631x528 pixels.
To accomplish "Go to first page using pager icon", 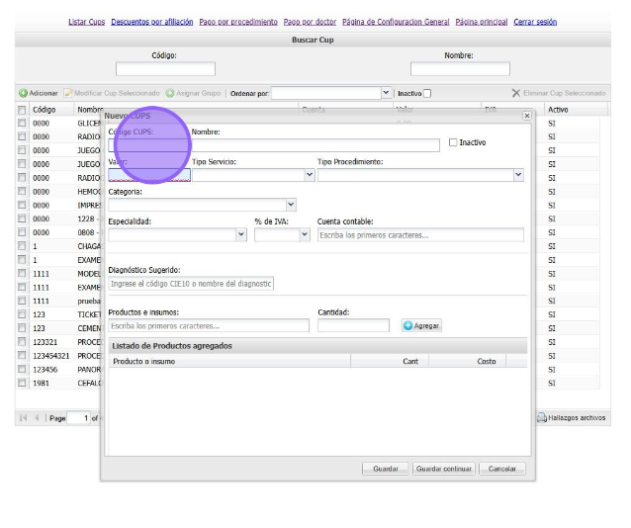I will coord(23,418).
